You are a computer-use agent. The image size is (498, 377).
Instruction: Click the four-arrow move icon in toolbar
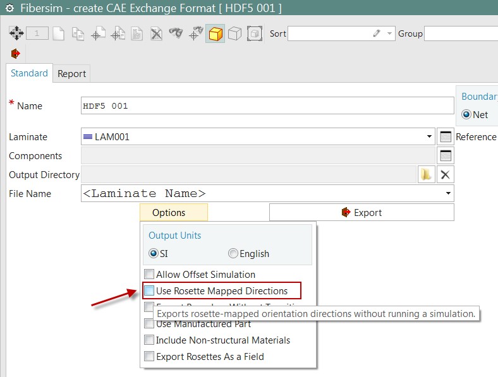(16, 33)
